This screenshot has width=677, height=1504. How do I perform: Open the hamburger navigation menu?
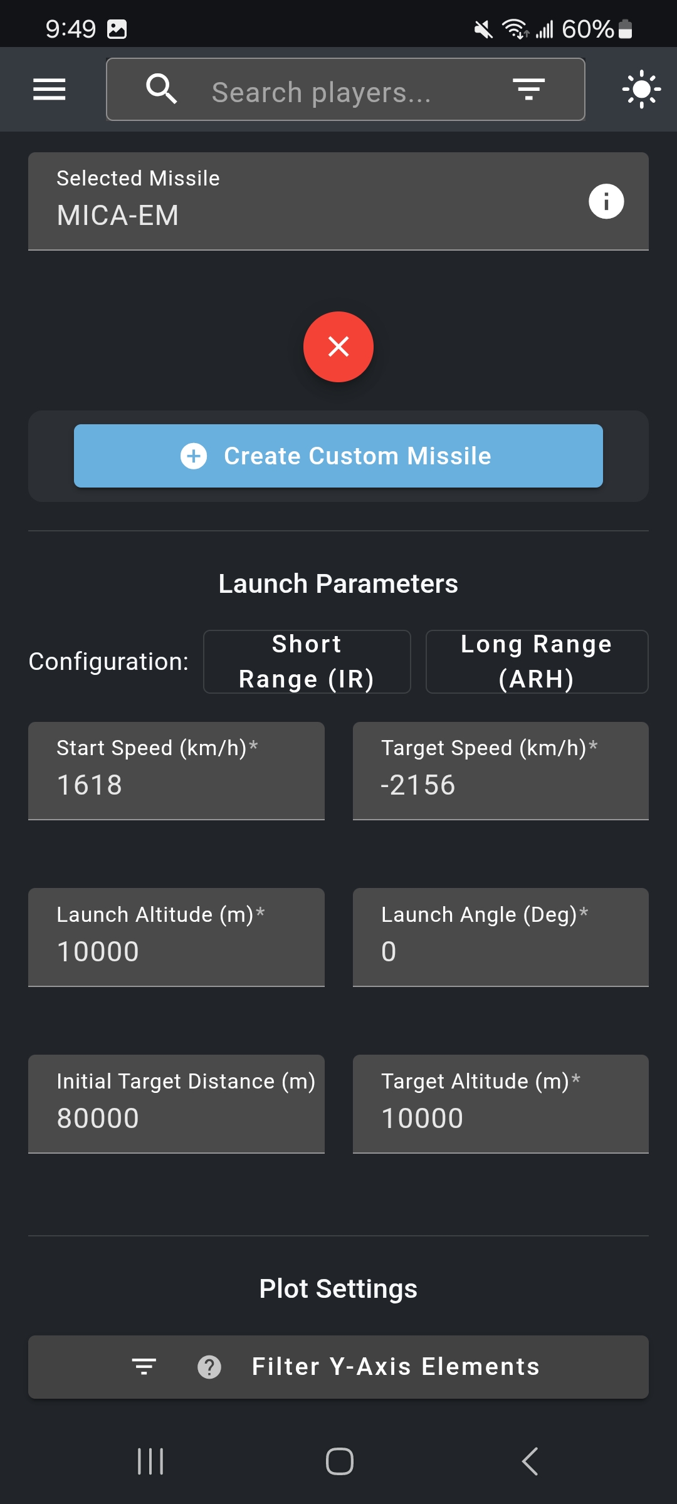(49, 90)
